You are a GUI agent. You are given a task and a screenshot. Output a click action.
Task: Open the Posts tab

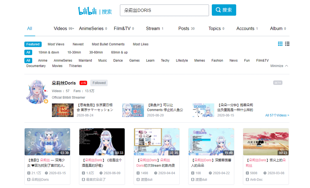pos(184,28)
